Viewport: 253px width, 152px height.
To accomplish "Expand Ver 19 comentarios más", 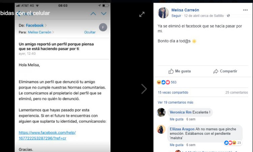I will (x=175, y=102).
